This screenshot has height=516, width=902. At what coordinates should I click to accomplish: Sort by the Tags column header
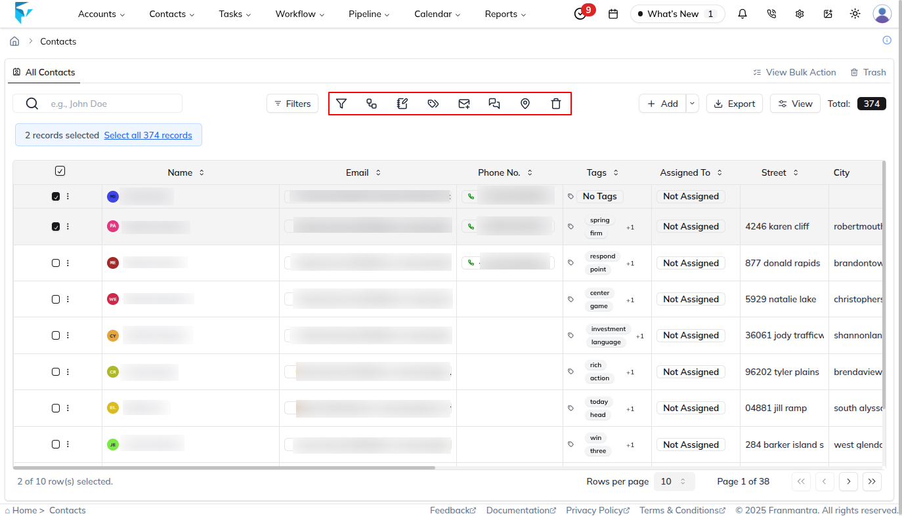point(603,172)
